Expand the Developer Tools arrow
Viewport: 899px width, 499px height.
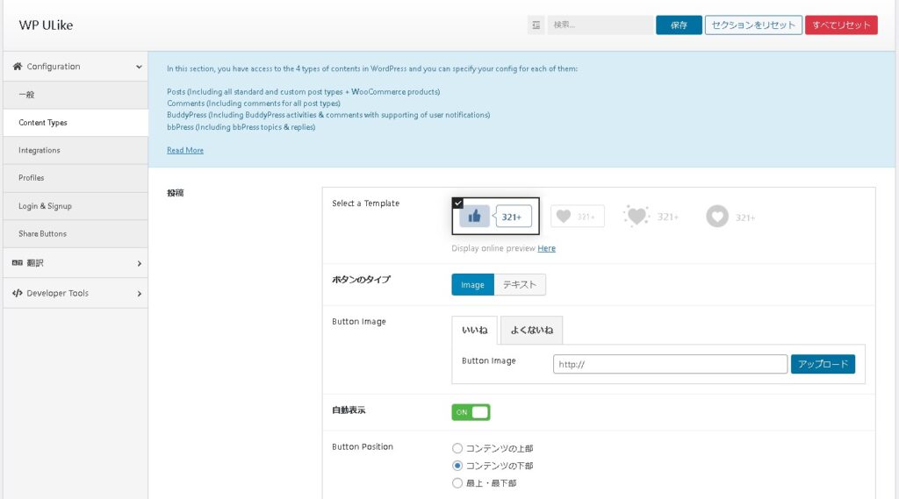[x=139, y=294]
